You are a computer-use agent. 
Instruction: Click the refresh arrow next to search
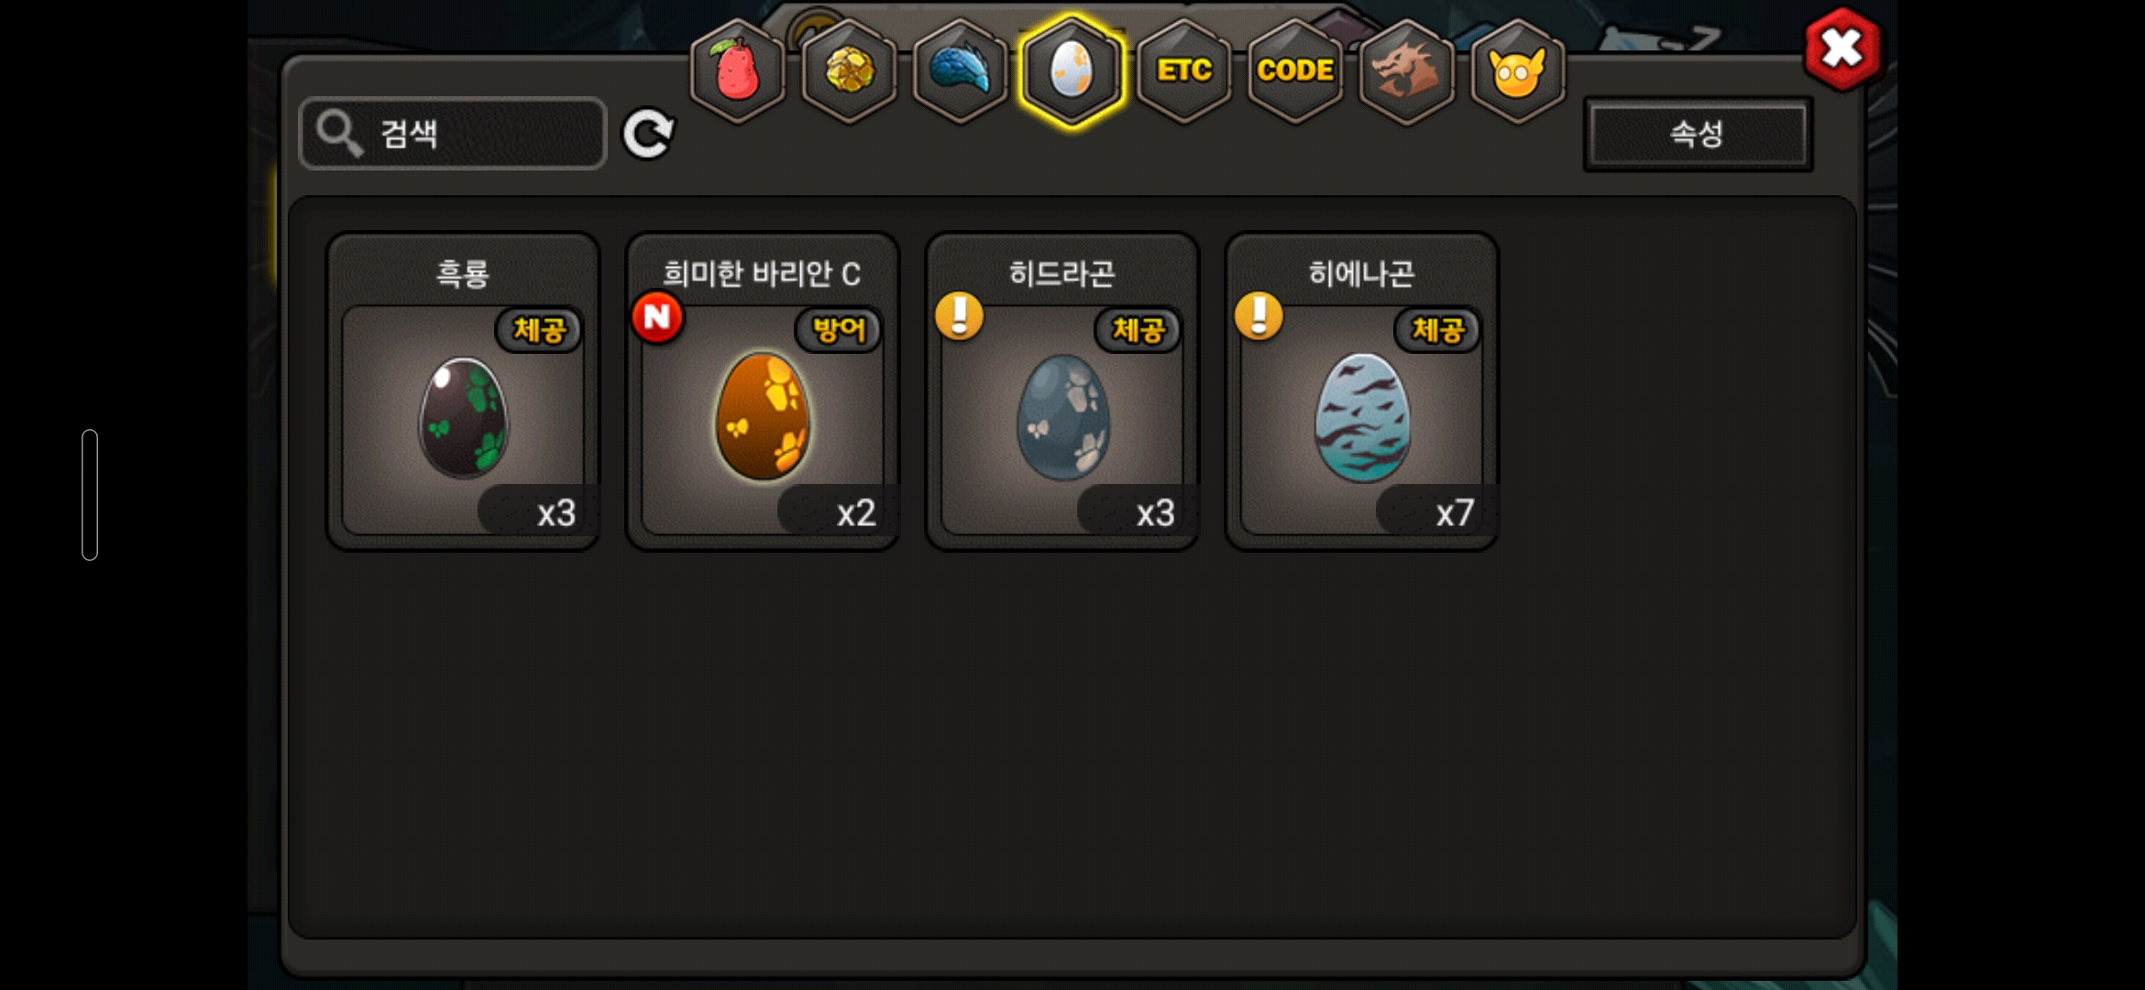tap(648, 135)
